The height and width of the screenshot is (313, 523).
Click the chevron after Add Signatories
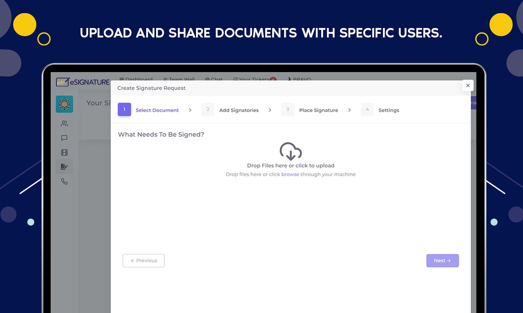click(x=270, y=110)
